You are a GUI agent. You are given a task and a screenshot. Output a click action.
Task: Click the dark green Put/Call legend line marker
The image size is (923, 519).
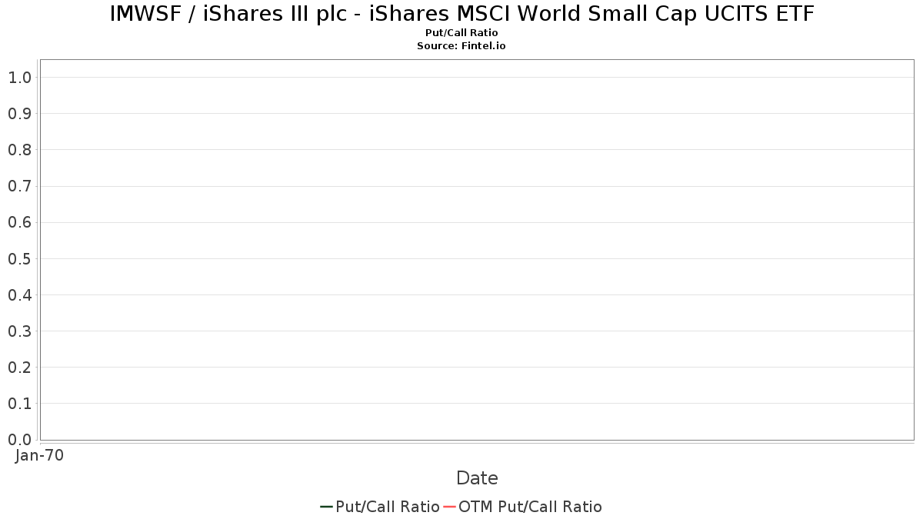point(326,507)
